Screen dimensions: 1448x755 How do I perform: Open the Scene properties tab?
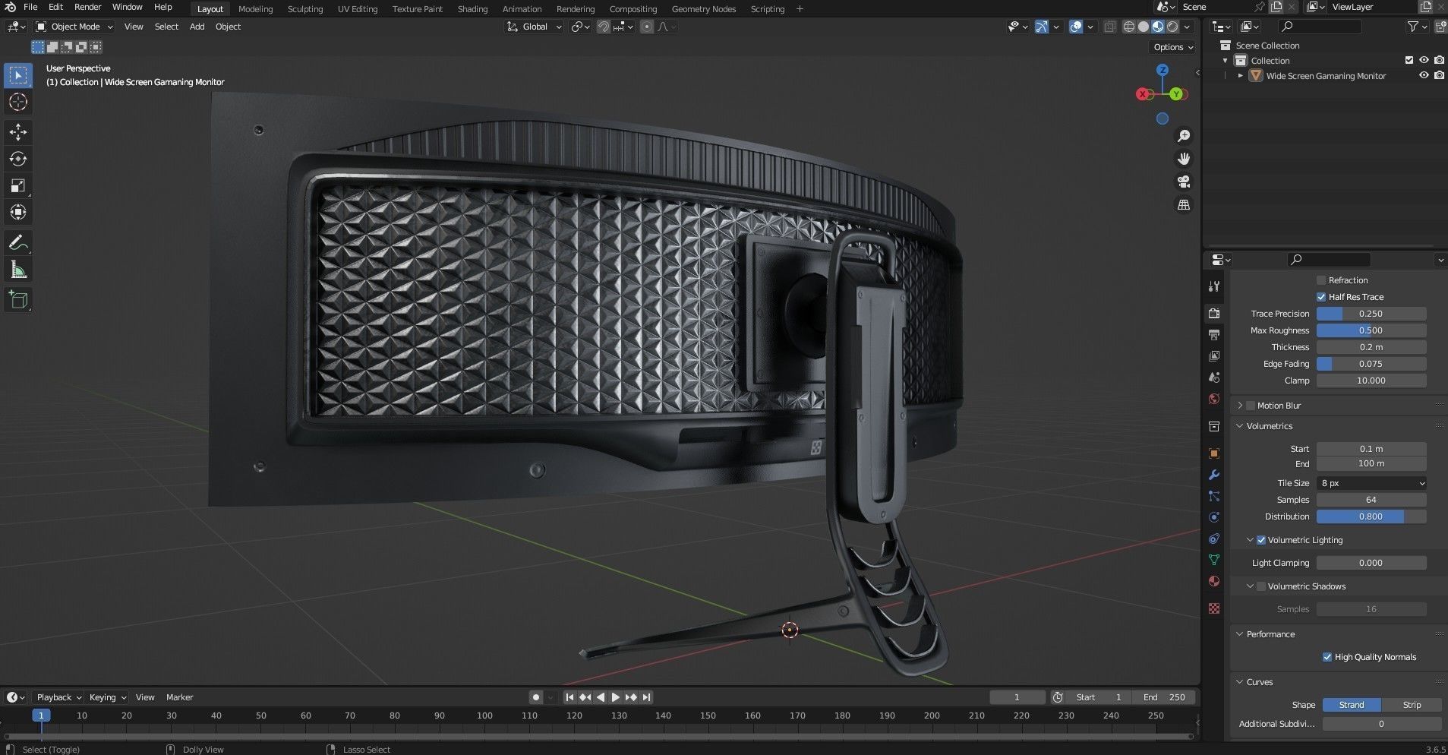(x=1214, y=377)
